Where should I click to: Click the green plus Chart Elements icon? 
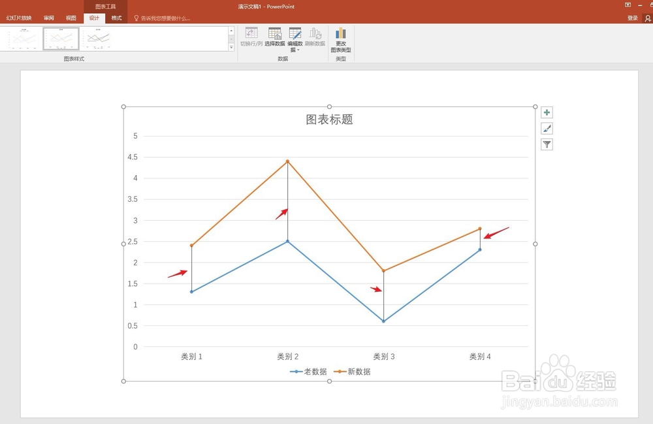546,112
